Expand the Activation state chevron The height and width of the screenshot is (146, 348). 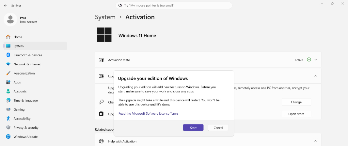316,60
